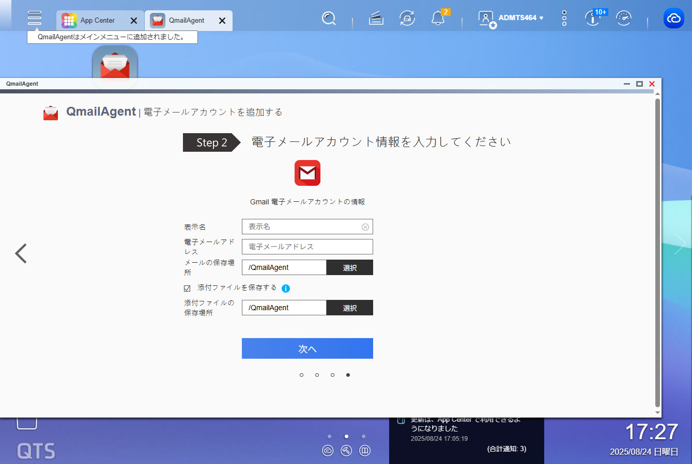Open the dashboard gauge icon
The image size is (692, 464).
pos(624,19)
